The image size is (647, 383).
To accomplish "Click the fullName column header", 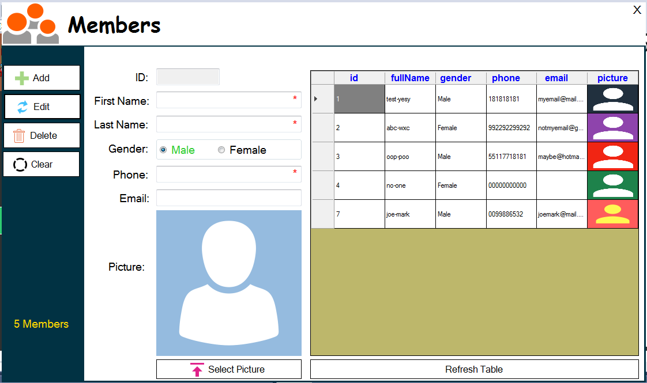I will point(410,78).
